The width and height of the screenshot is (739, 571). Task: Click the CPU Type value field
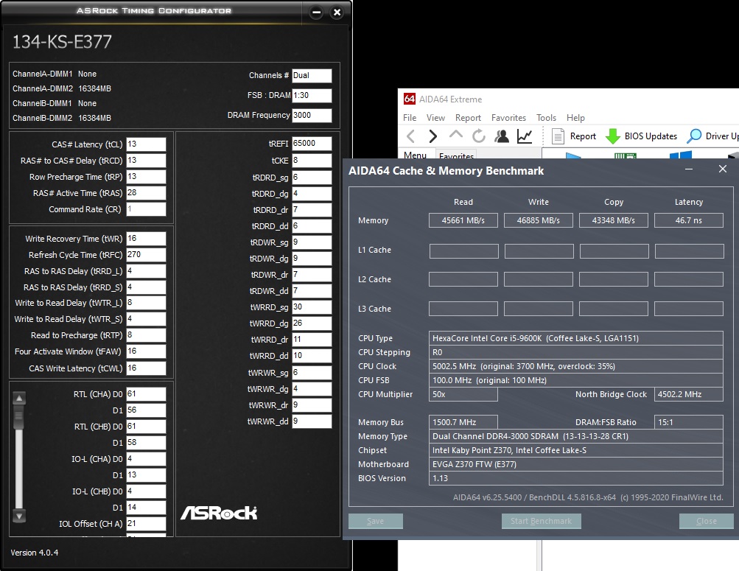click(576, 338)
